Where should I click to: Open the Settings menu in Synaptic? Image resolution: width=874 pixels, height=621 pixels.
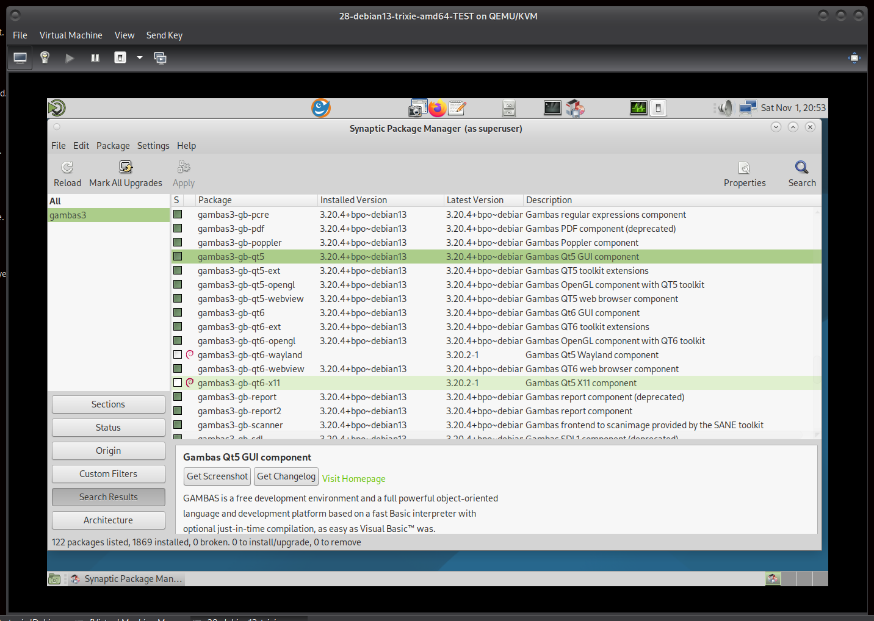153,146
